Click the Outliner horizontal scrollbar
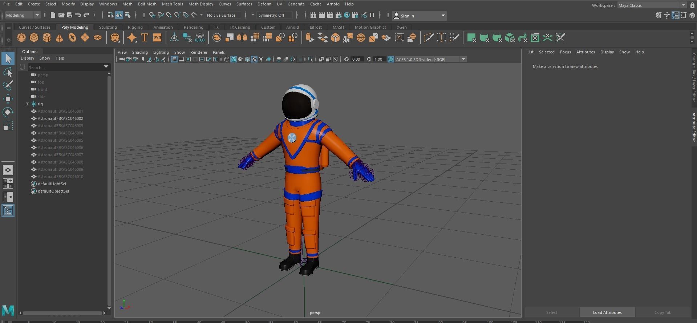This screenshot has height=323, width=697. [62, 313]
